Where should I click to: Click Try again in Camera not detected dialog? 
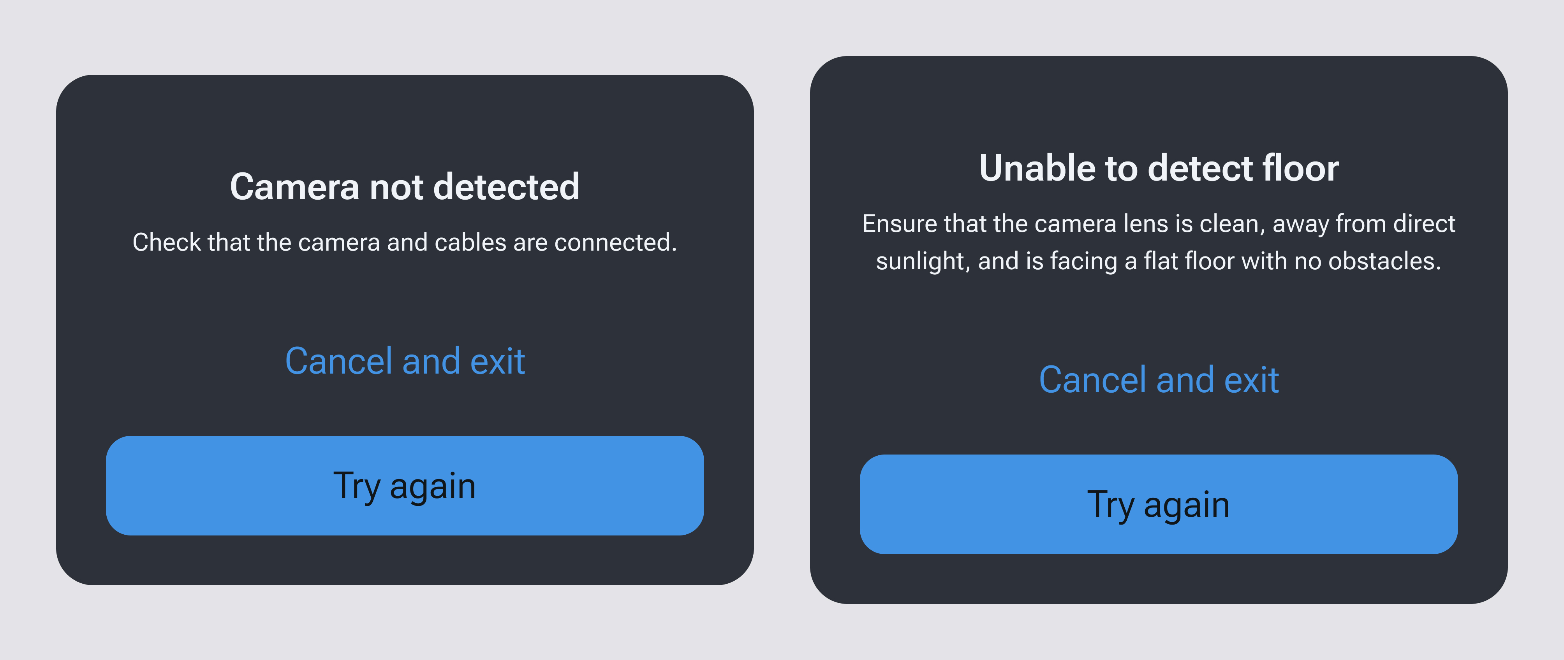click(404, 485)
